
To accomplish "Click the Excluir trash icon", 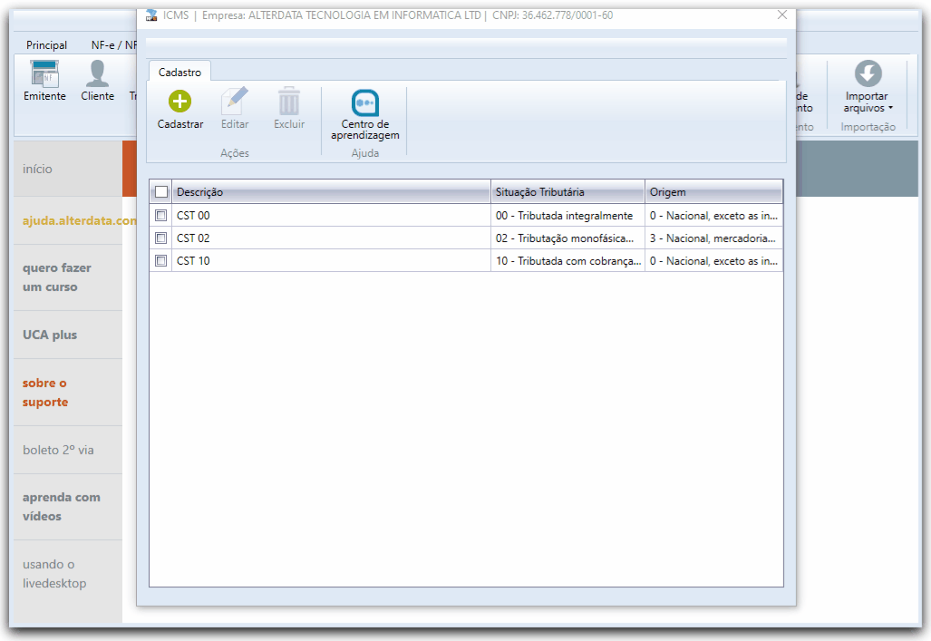I will click(x=289, y=101).
